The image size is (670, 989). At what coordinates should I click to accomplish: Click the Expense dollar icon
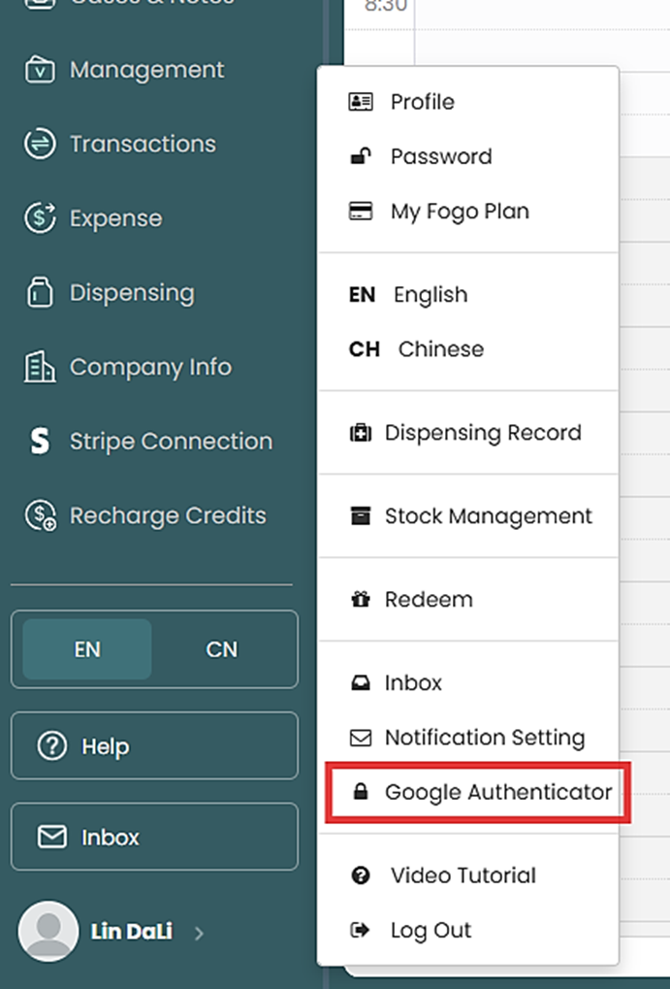point(40,218)
